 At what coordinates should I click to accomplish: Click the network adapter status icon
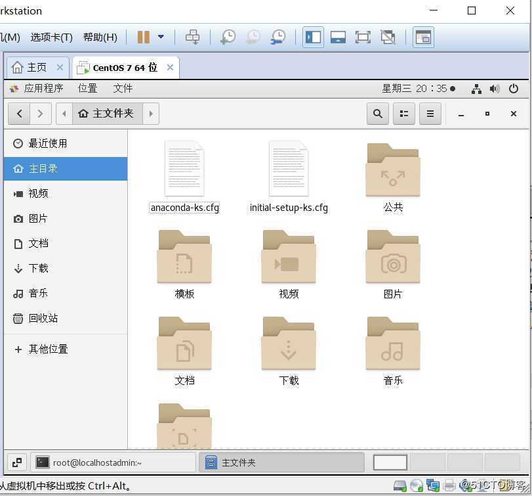[432, 485]
